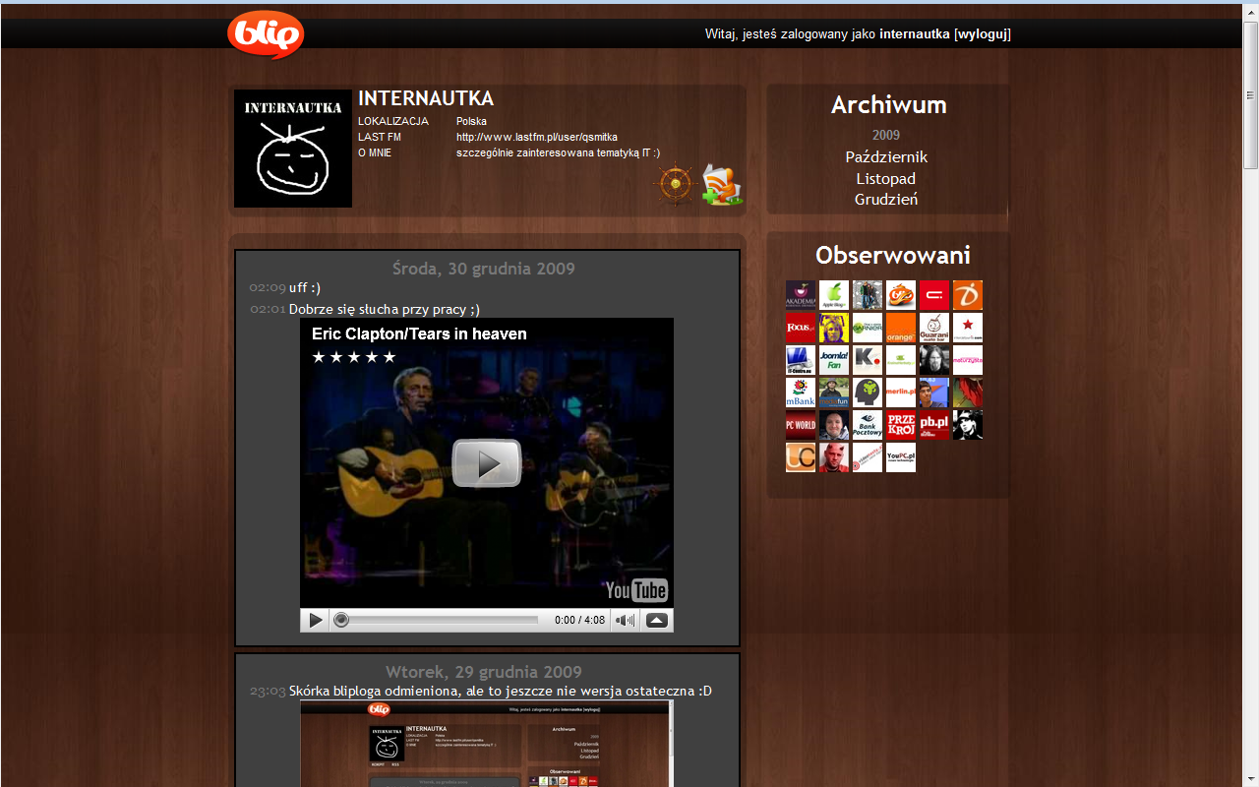Click the "Wtorek, 29 grudnia 2009" date heading
The width and height of the screenshot is (1259, 787).
483,672
